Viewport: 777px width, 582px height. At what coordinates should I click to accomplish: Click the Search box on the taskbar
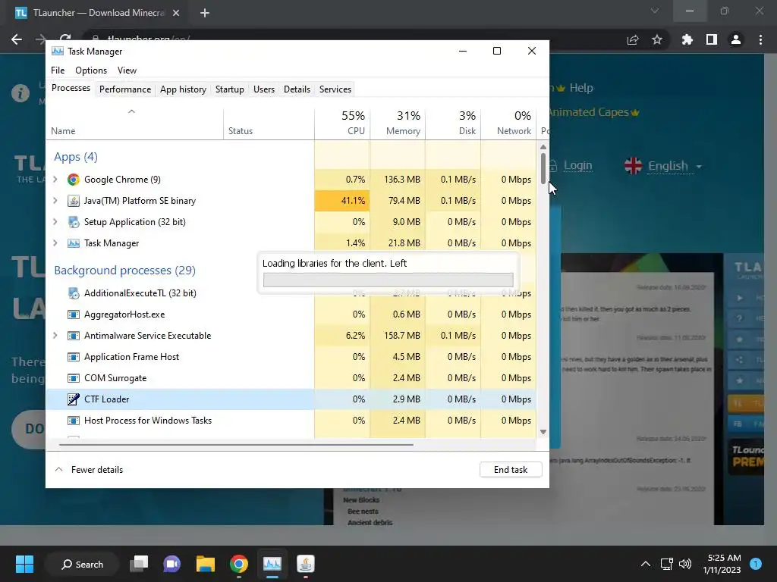click(x=82, y=564)
